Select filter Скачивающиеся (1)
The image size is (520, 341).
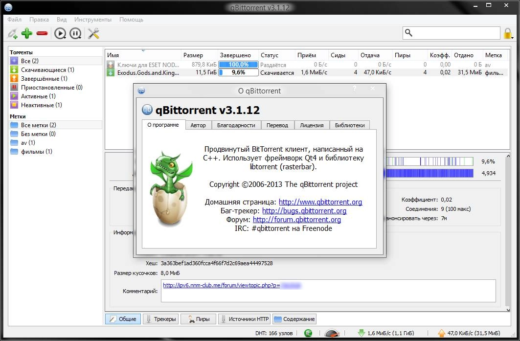tap(56, 69)
